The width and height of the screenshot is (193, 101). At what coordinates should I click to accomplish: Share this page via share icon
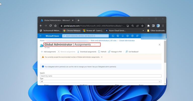[x=137, y=26]
